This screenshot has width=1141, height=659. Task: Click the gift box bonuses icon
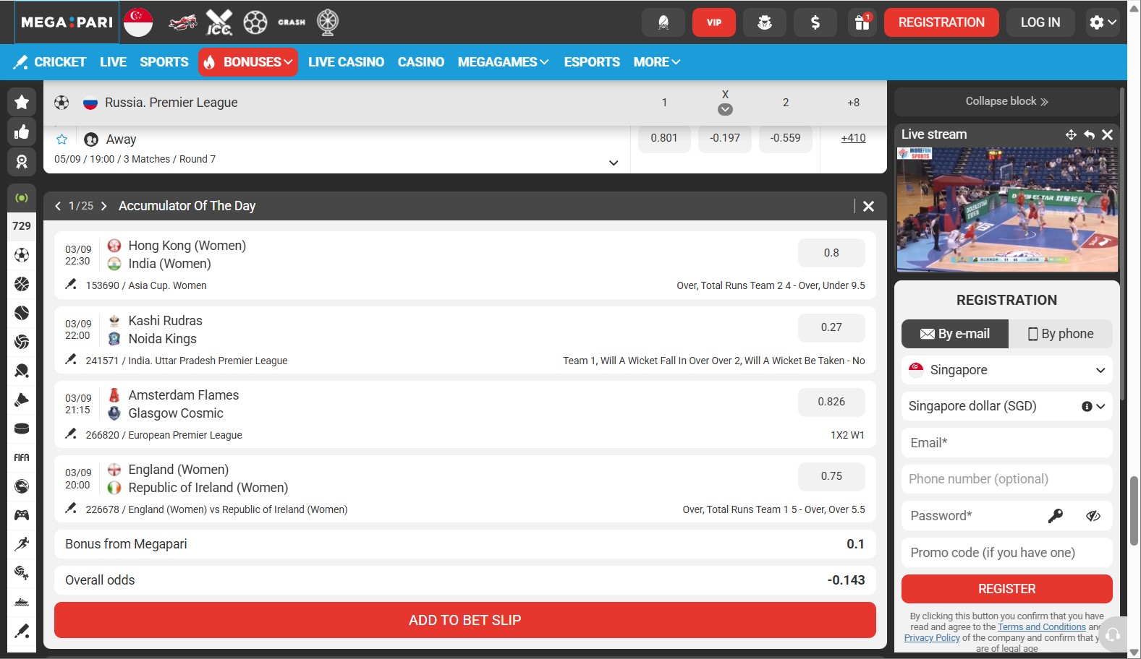[862, 22]
